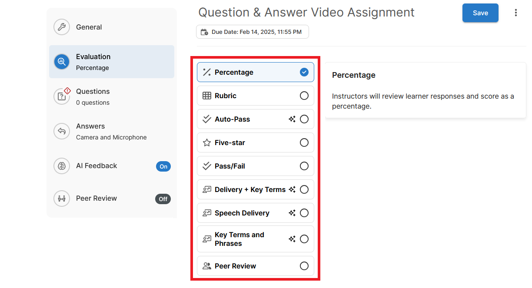Click the "0 questions" subtitle text
Screen dimensions: 532x288
tap(93, 103)
